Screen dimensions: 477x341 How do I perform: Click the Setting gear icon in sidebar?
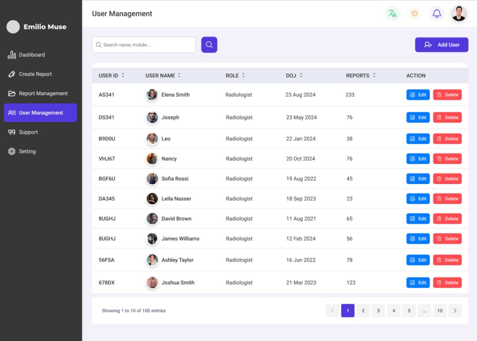tap(12, 151)
